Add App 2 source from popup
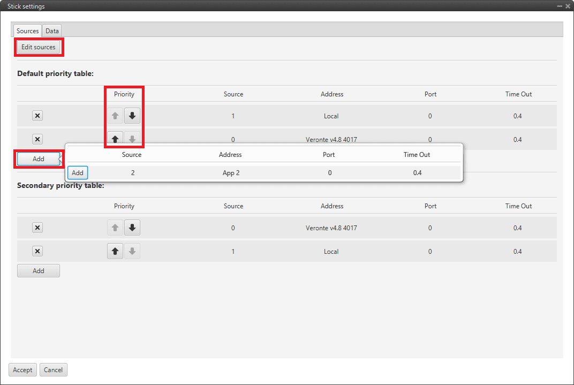The image size is (574, 385). click(x=78, y=173)
